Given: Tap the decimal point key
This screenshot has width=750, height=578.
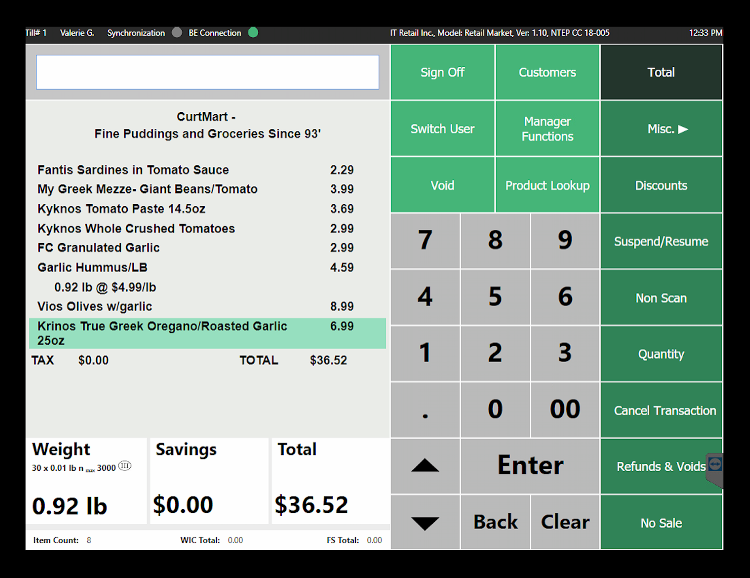Looking at the screenshot, I should click(425, 410).
